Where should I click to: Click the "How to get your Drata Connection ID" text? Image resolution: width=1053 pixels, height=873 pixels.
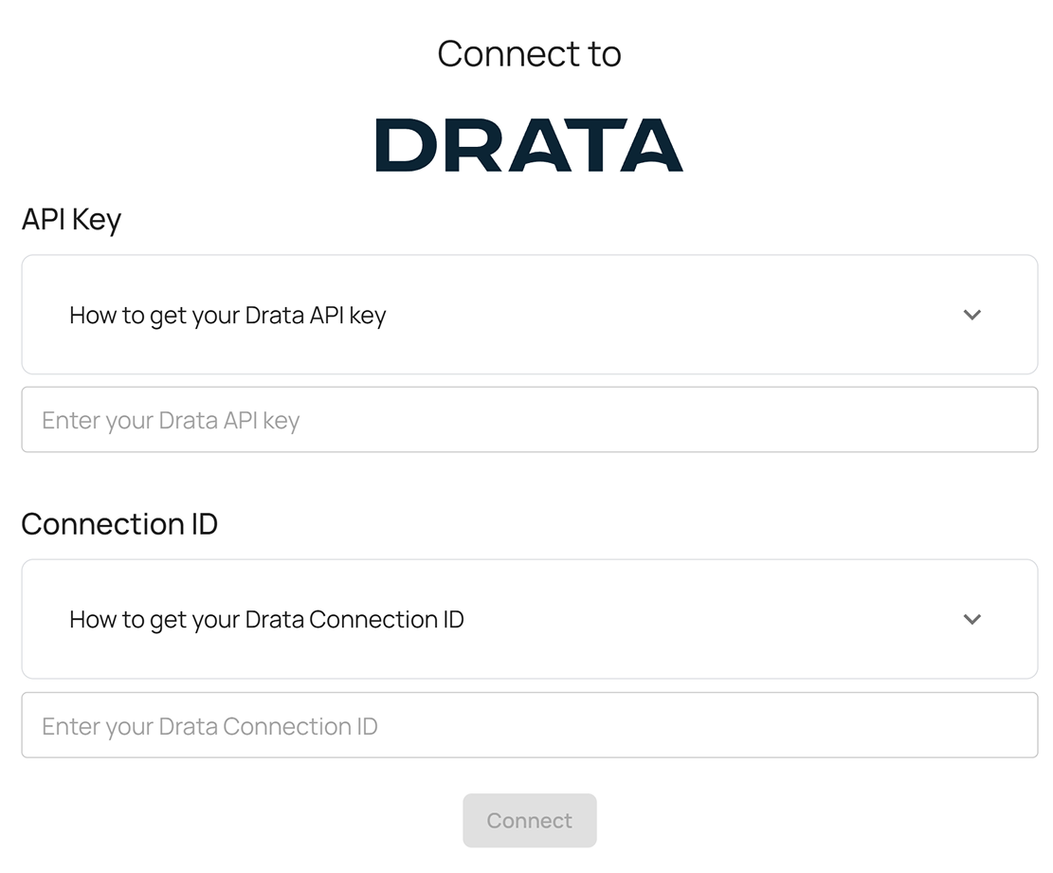pos(266,620)
